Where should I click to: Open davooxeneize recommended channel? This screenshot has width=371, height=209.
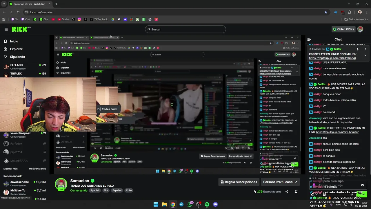[x=25, y=183]
